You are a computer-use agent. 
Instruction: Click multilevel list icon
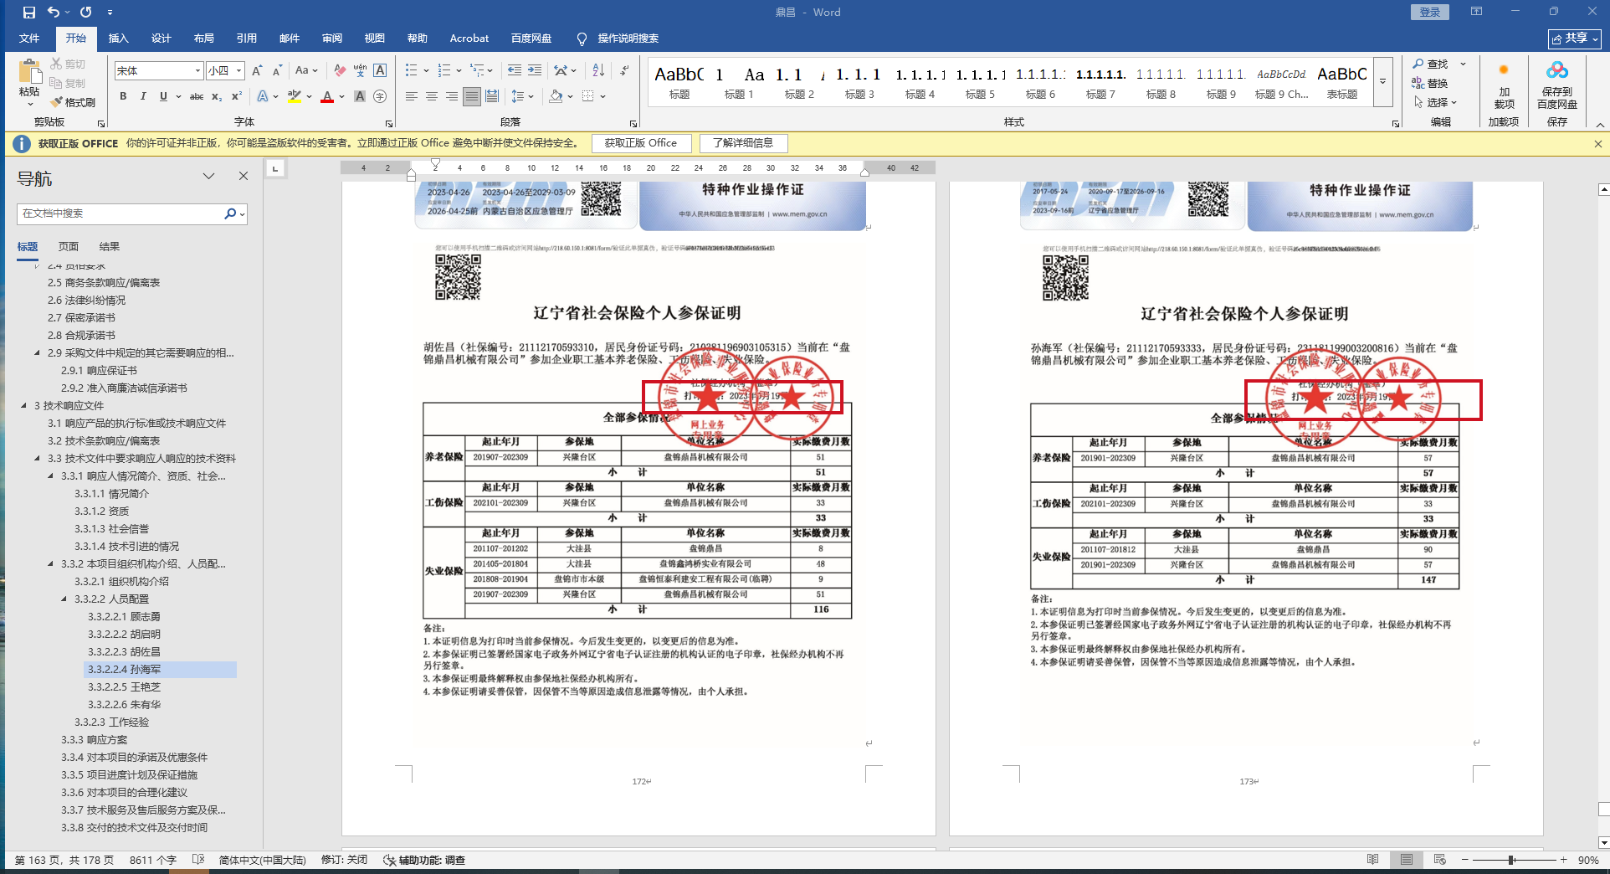[477, 71]
